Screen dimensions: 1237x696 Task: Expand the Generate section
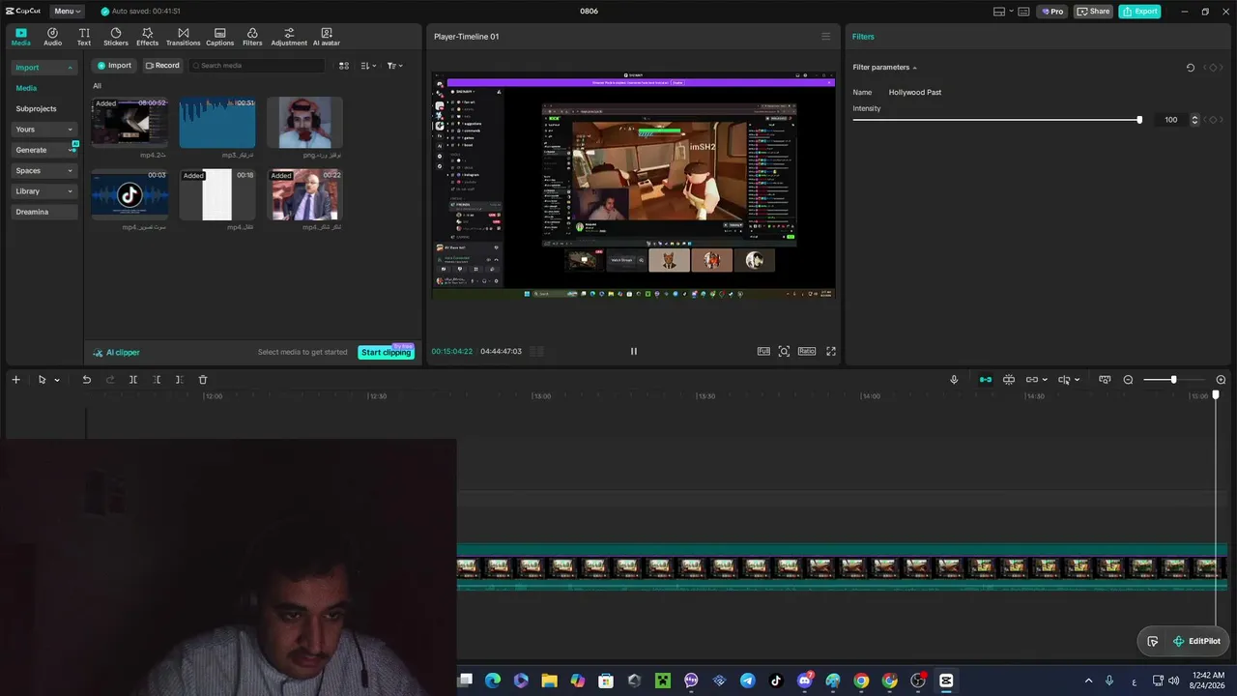[44, 150]
